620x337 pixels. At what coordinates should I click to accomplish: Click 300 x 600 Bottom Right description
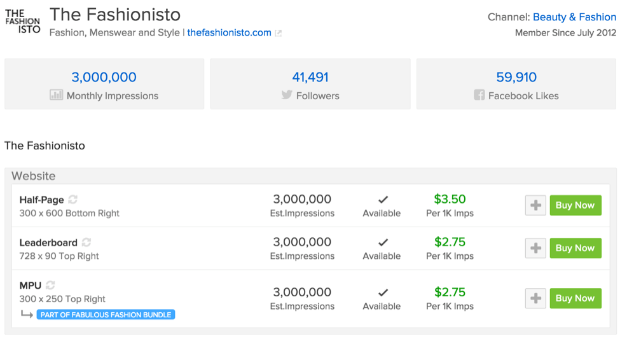[69, 213]
